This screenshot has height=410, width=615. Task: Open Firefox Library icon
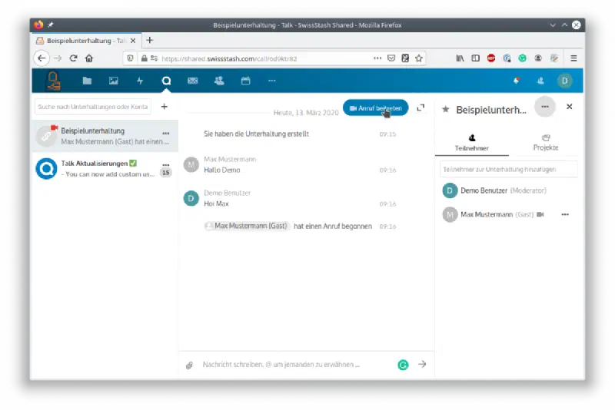click(x=460, y=58)
